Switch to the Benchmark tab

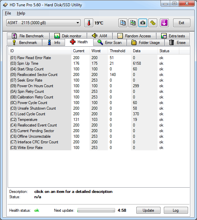tap(25, 43)
